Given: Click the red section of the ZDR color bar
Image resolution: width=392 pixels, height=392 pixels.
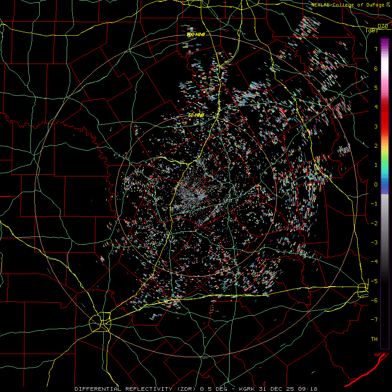Looking at the screenshot, I should tap(385, 116).
